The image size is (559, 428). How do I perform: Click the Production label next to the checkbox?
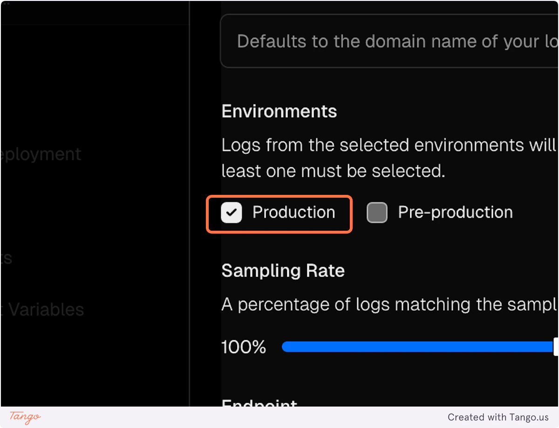click(x=293, y=213)
